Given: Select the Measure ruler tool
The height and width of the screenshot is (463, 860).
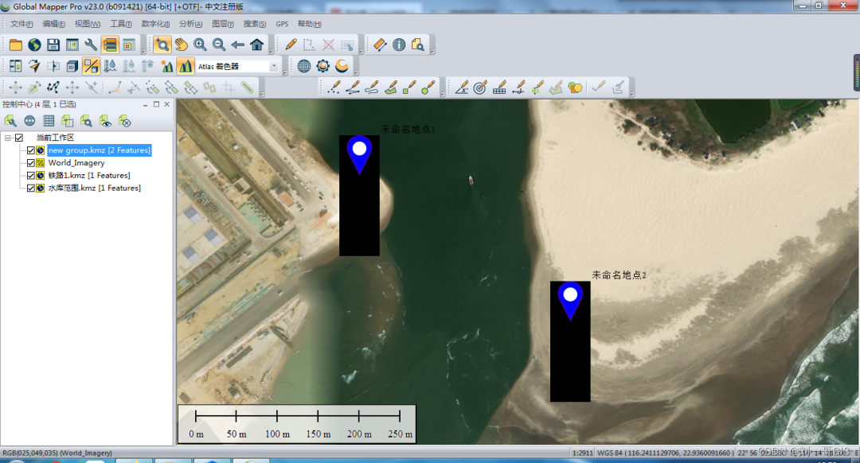Looking at the screenshot, I should pyautogui.click(x=380, y=45).
